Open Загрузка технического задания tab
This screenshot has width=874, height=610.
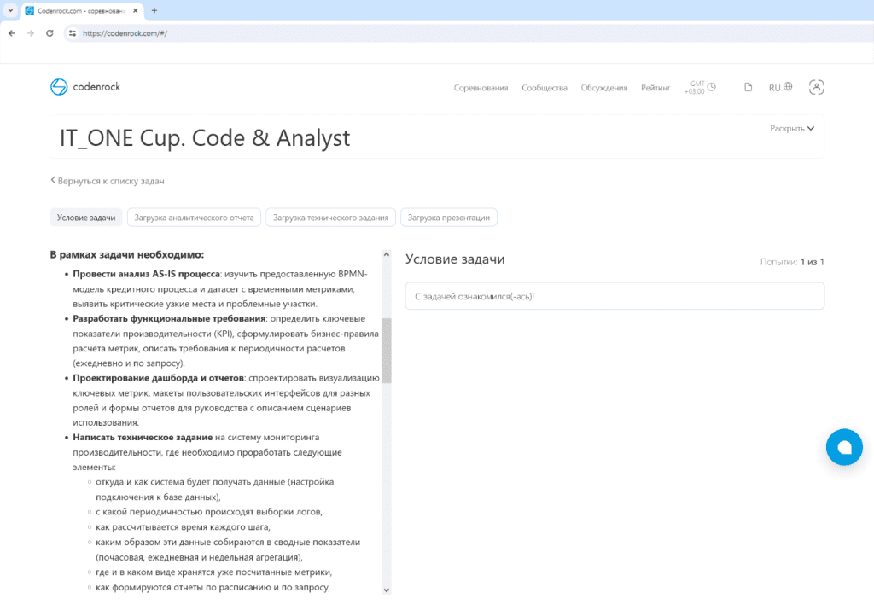[330, 218]
